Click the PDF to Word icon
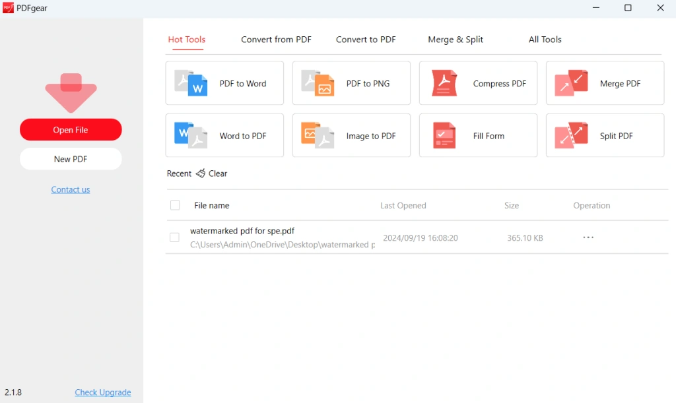The image size is (676, 403). [191, 83]
